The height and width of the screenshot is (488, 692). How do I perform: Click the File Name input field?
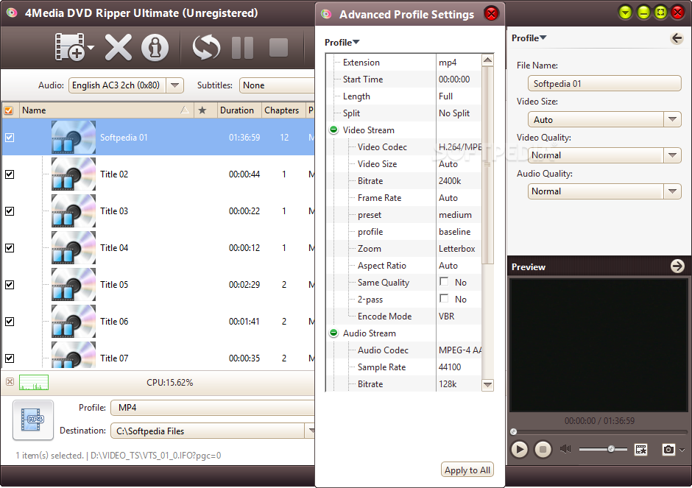coord(604,83)
